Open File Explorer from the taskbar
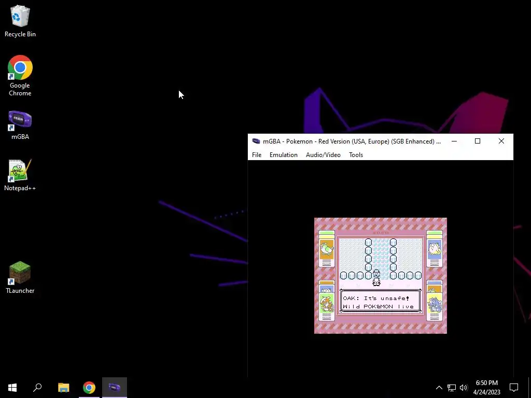The height and width of the screenshot is (398, 531). (63, 388)
